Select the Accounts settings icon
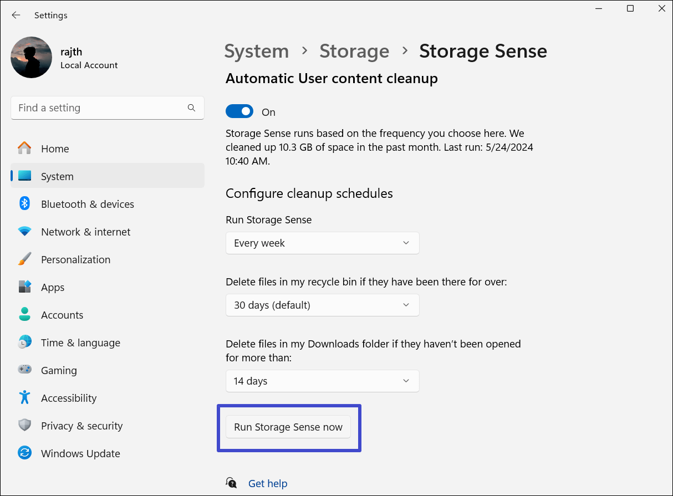Image resolution: width=673 pixels, height=496 pixels. point(24,314)
